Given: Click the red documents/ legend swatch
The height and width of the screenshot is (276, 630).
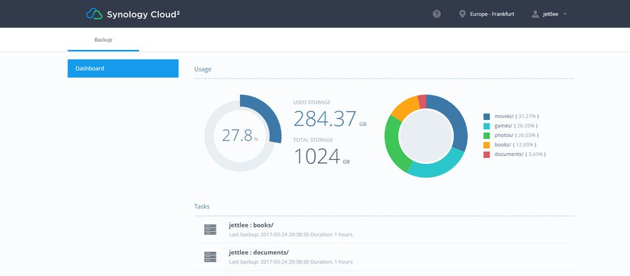Looking at the screenshot, I should pyautogui.click(x=486, y=155).
